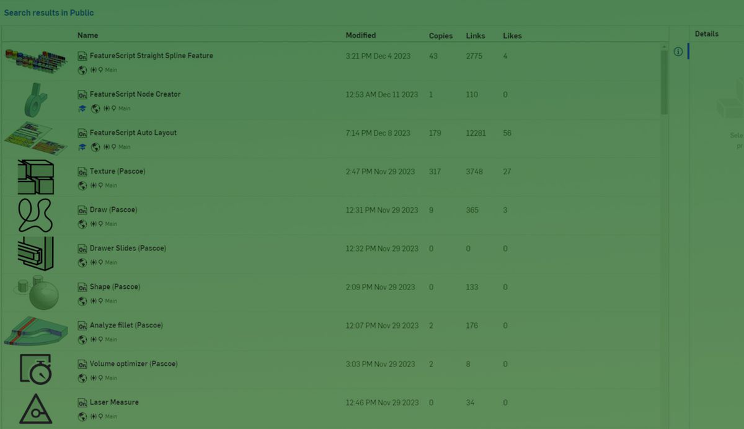Click the graduation cap icon under FeatureScript Node Creator
744x429 pixels.
pos(82,108)
